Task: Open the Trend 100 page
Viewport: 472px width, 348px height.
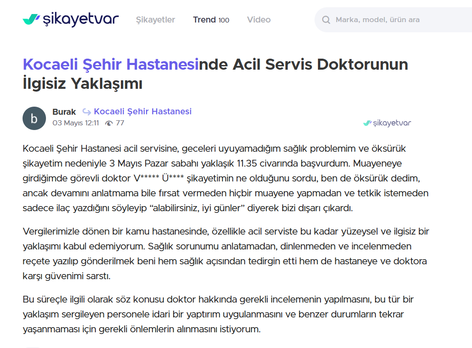Action: 211,20
